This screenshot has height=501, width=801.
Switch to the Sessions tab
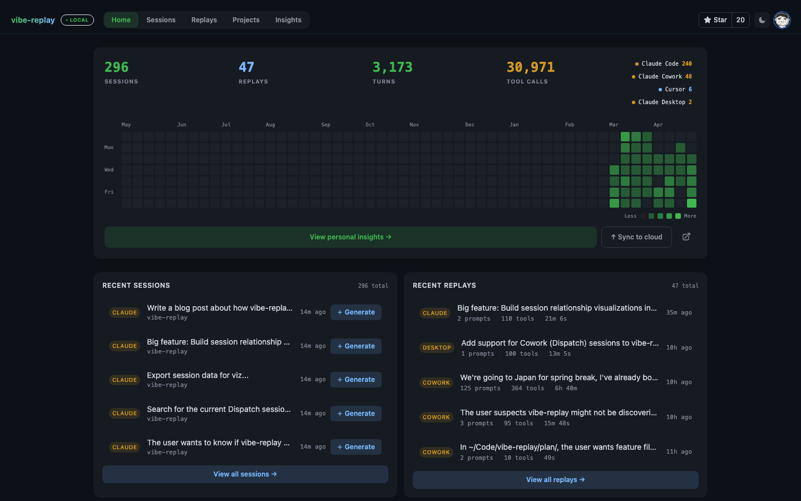pyautogui.click(x=161, y=19)
